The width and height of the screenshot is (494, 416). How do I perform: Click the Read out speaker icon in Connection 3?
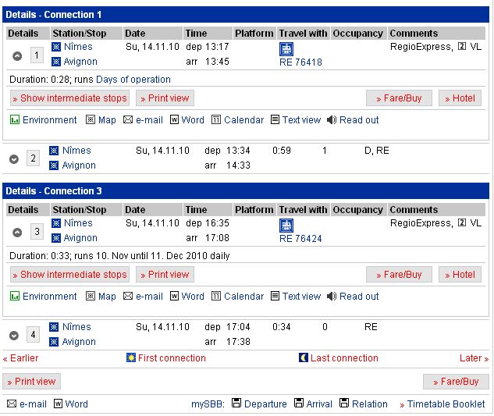click(x=332, y=297)
